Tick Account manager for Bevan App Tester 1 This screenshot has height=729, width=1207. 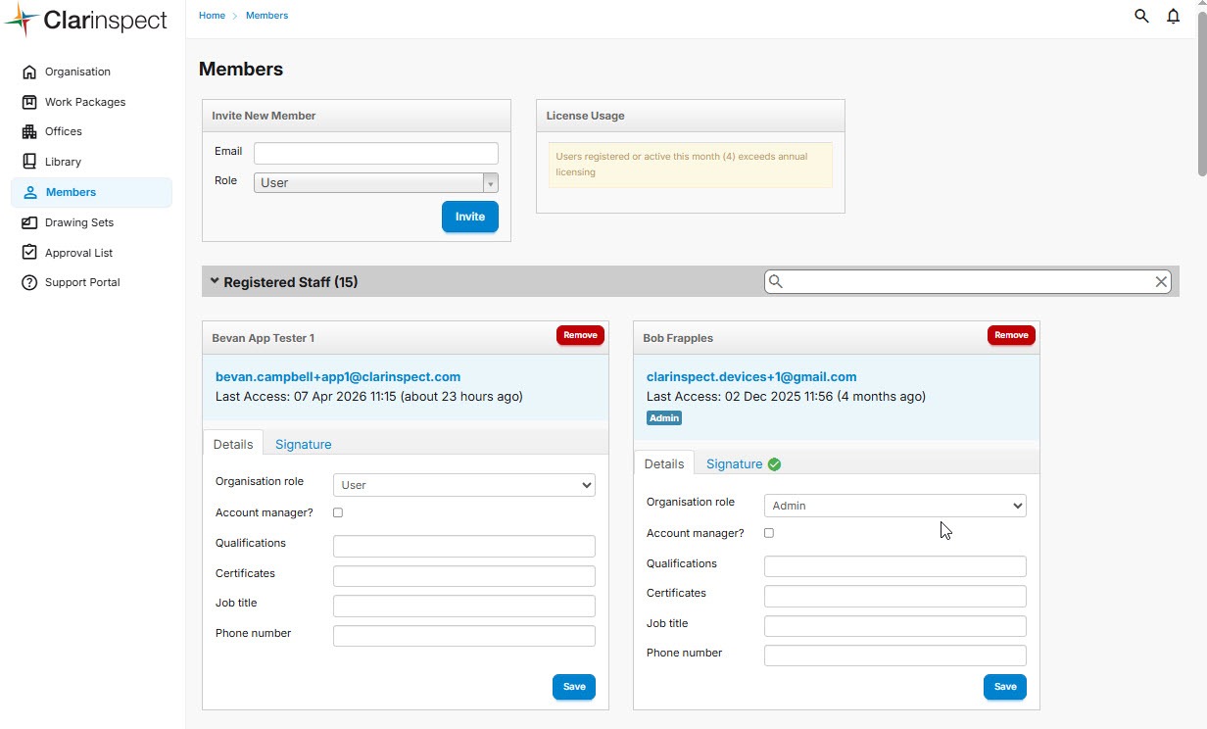click(338, 512)
